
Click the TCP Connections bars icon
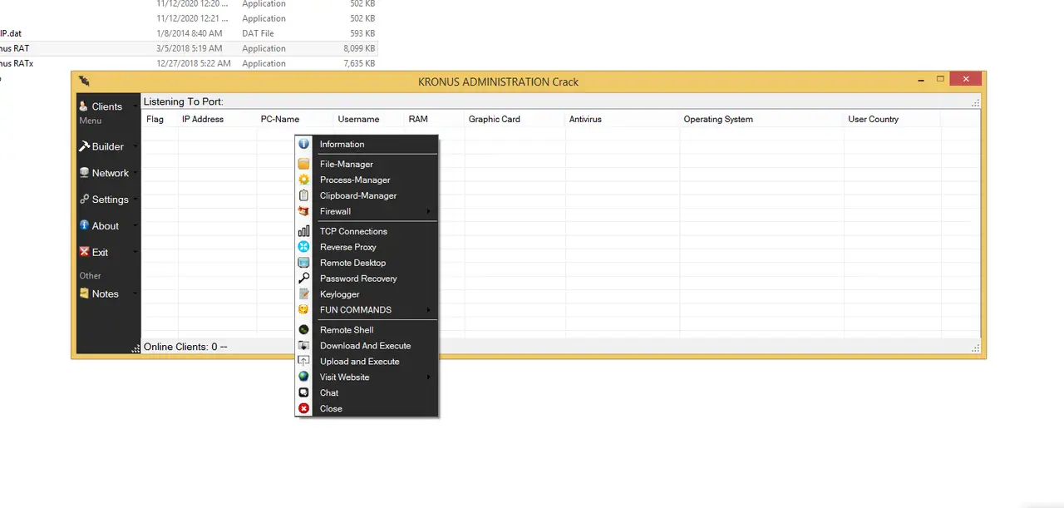(303, 231)
